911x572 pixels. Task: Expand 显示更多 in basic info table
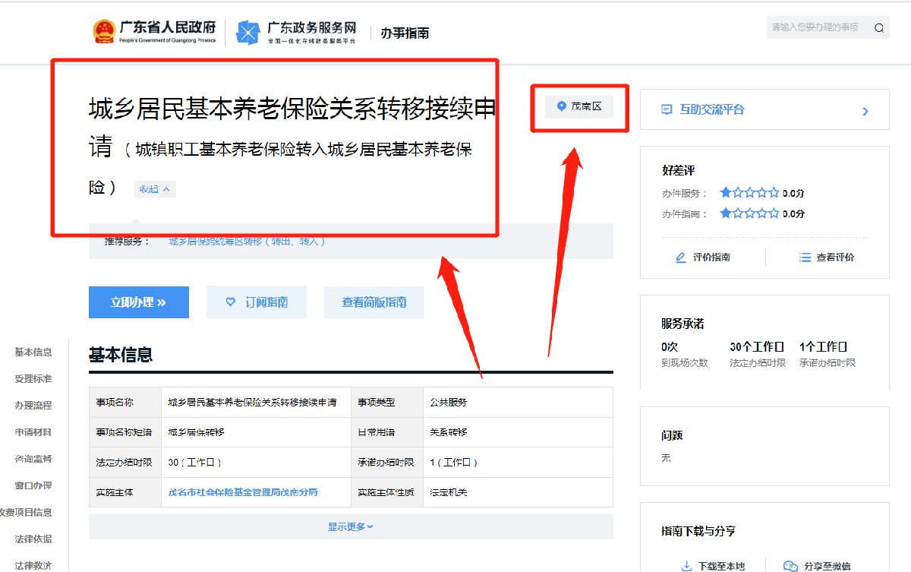point(350,526)
